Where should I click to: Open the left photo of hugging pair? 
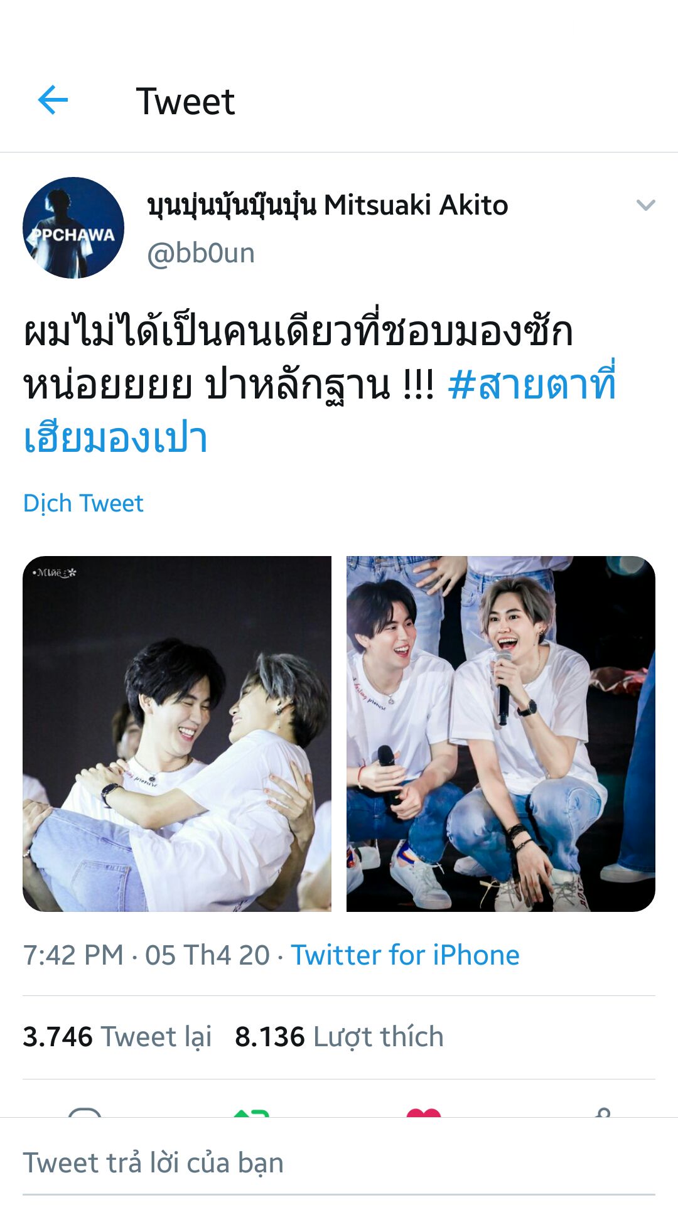pos(177,734)
